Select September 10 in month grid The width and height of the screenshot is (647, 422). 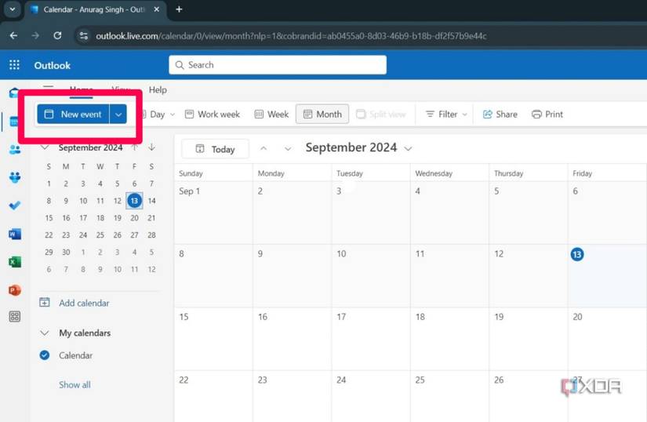(x=371, y=275)
